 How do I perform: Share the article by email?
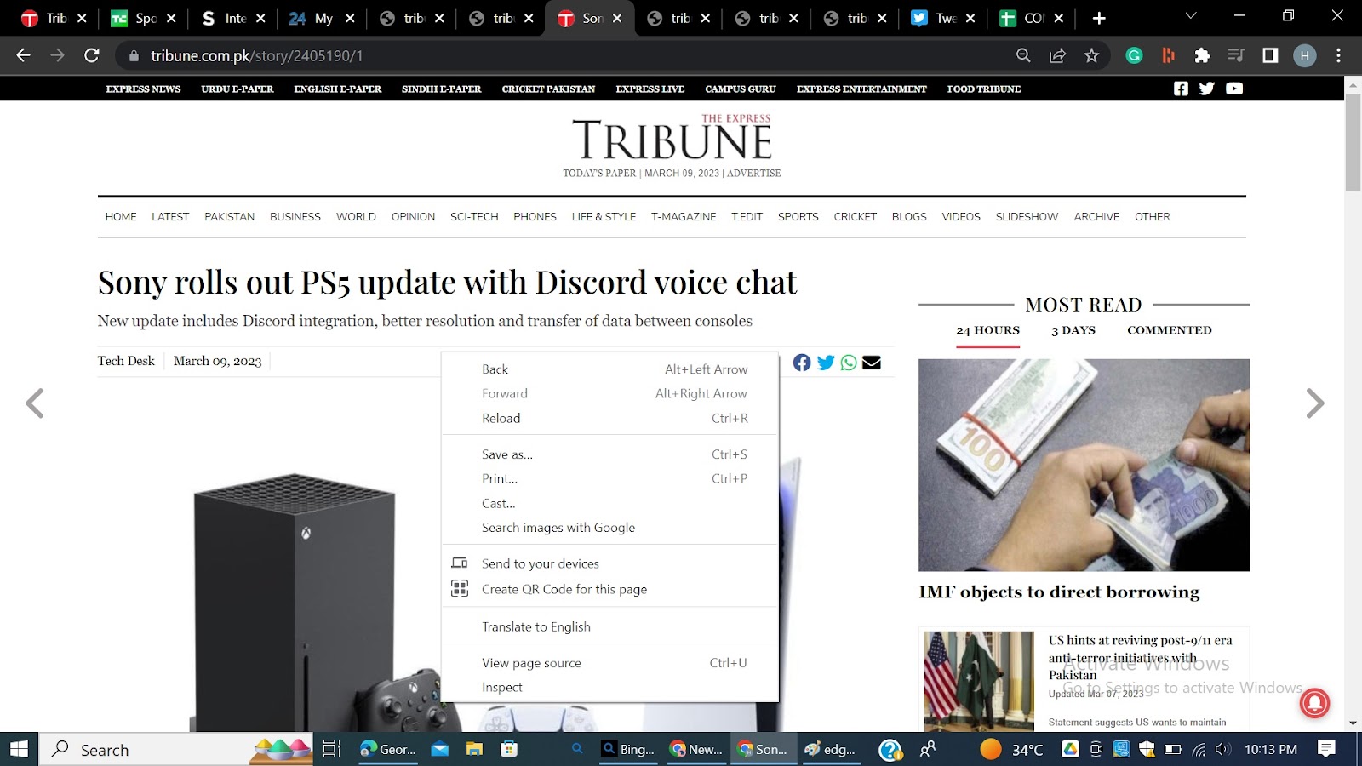[x=872, y=363]
